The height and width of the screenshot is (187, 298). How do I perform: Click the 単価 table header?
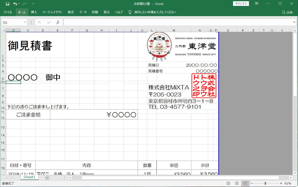click(x=174, y=165)
